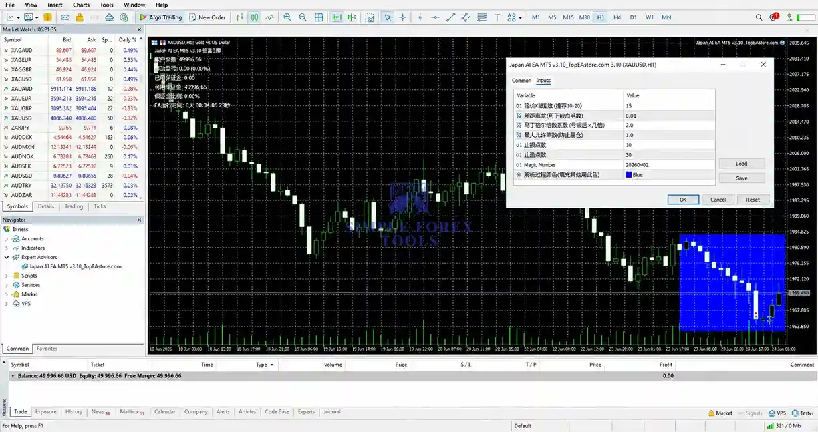Image resolution: width=818 pixels, height=432 pixels.
Task: Edit the Magic Number value 20260402
Action: click(x=669, y=165)
